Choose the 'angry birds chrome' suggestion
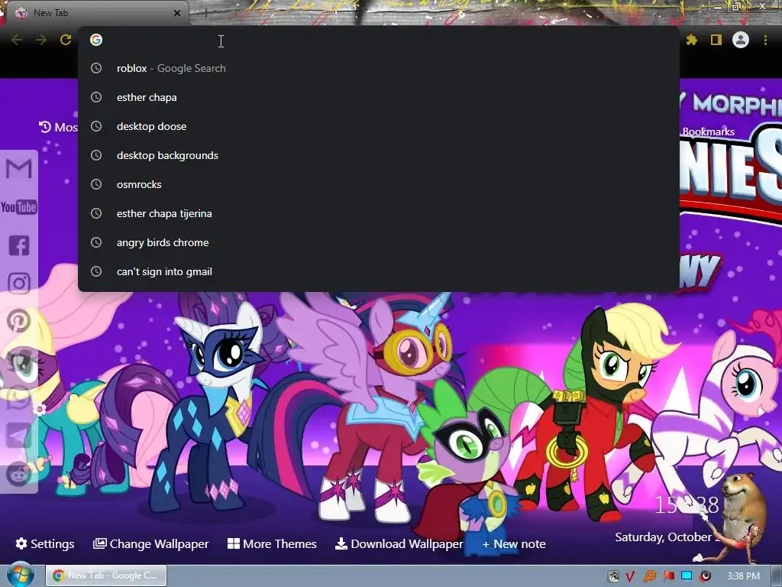 pos(379,242)
